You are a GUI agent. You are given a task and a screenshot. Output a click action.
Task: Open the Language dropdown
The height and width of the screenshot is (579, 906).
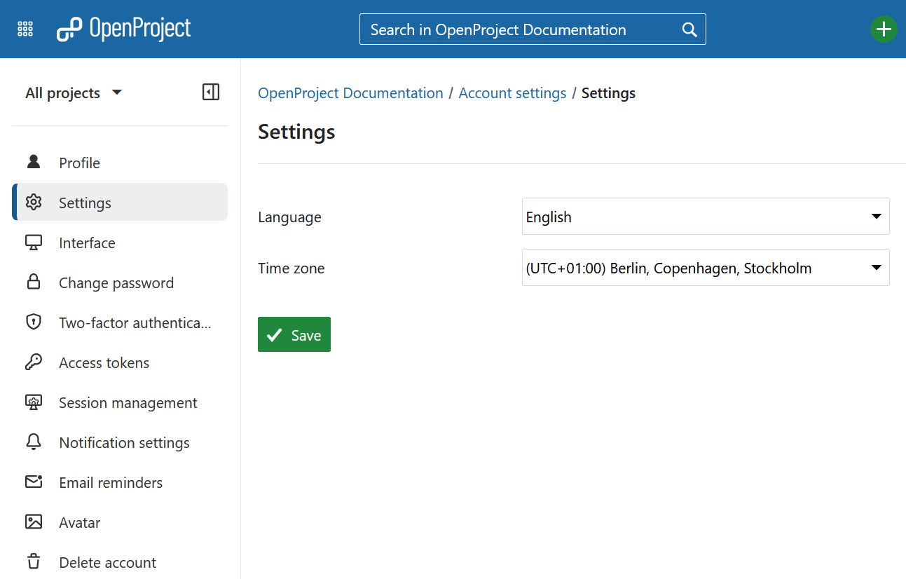coord(706,217)
